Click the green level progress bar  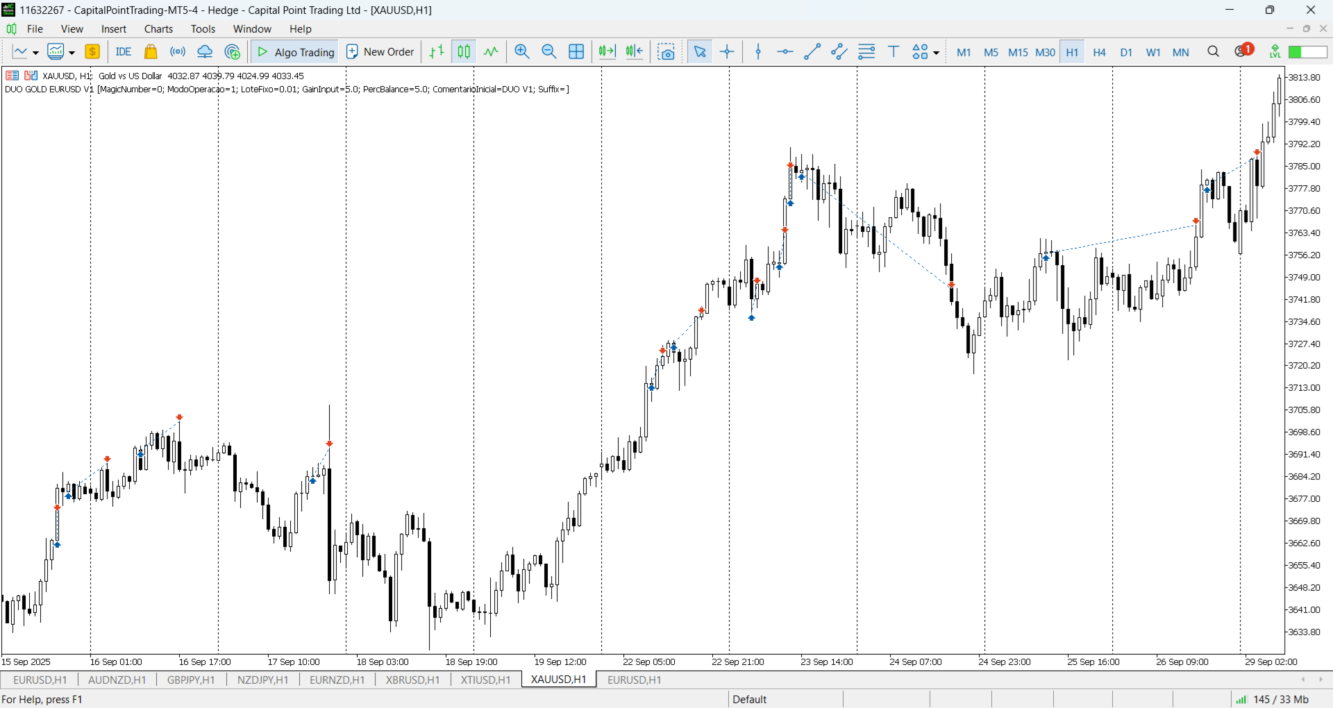1308,52
